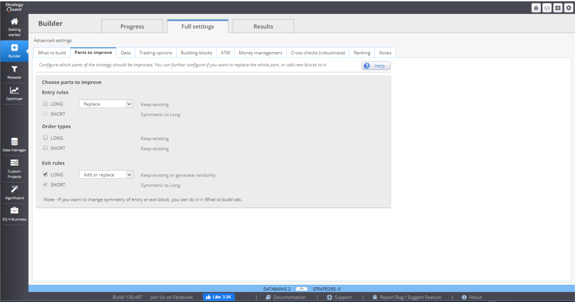This screenshot has height=302, width=575.
Task: Open the Custom Projects icon
Action: click(14, 163)
